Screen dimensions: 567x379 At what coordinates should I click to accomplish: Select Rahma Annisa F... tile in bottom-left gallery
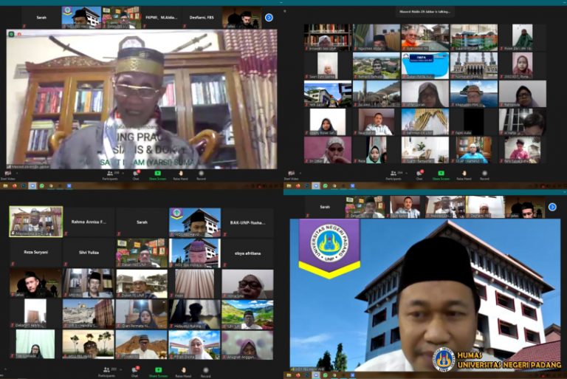coord(89,222)
